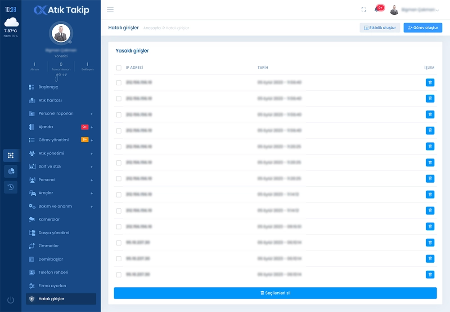The image size is (450, 312).
Task: Delete the first banned IP row
Action: pyautogui.click(x=430, y=83)
